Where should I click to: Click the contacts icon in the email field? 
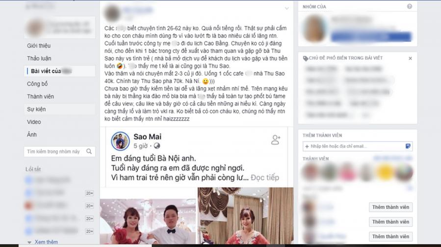[408, 146]
